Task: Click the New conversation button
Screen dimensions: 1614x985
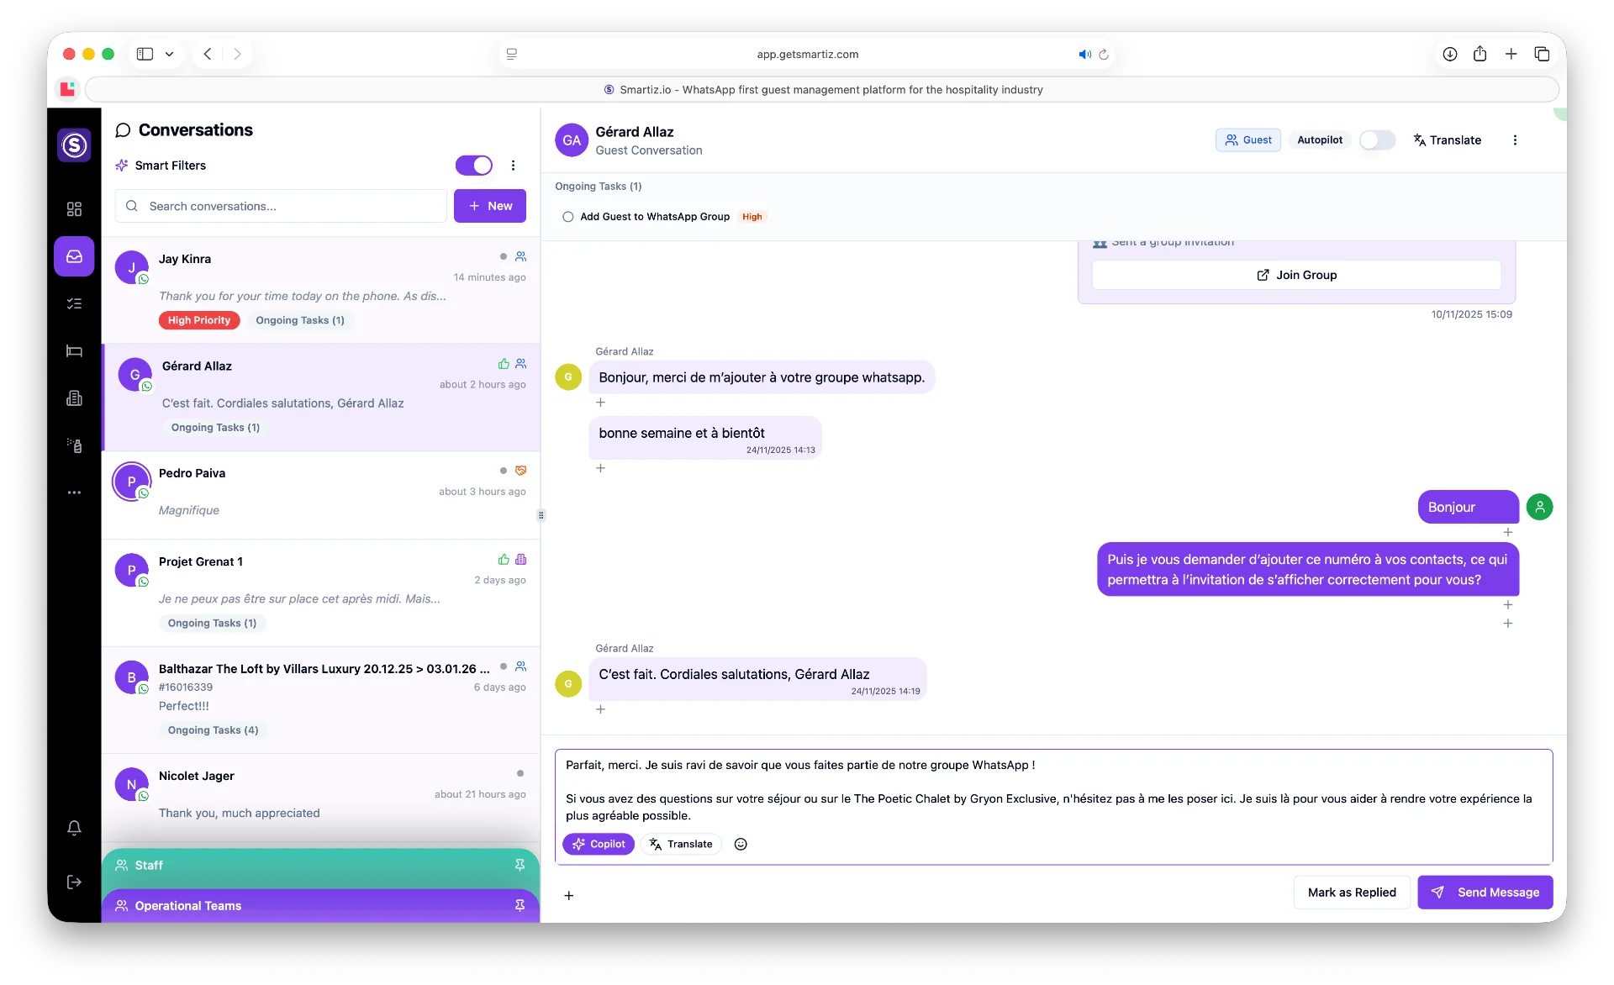Action: (x=490, y=206)
